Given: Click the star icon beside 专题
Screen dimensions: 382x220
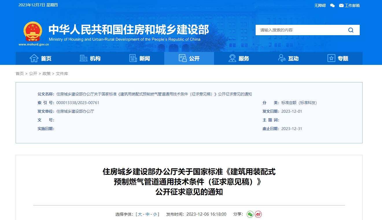Looking at the screenshot, I should (331, 58).
